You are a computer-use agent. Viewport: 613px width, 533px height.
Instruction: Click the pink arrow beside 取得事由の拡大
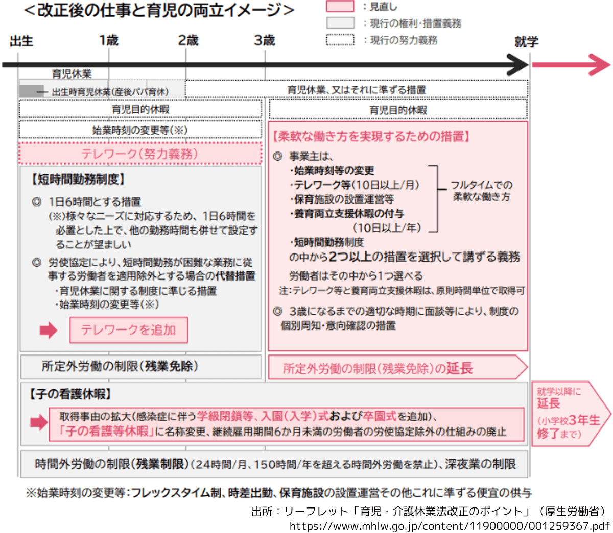pos(39,422)
